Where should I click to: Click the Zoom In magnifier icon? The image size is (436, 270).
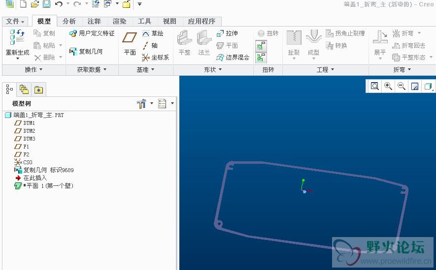388,86
